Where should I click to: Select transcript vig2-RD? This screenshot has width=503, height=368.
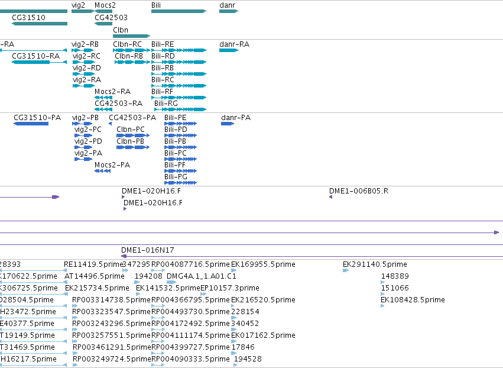tap(83, 74)
